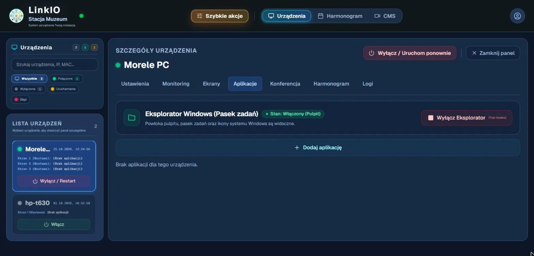Click the Stan: Włączony (Pulpit) badge
The width and height of the screenshot is (534, 256).
293,114
